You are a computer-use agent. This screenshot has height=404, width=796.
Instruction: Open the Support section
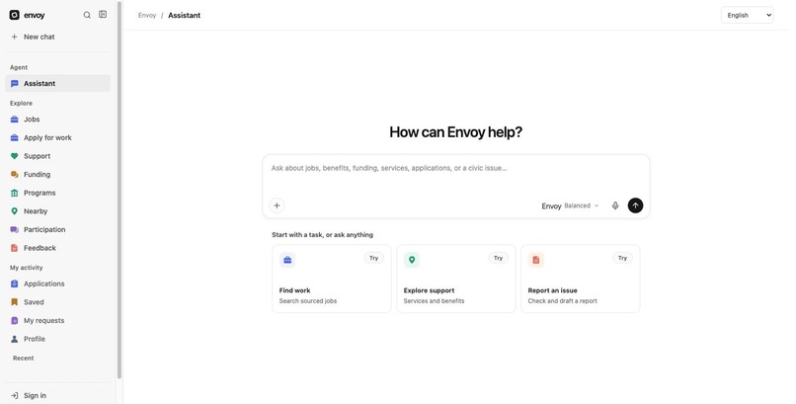58,156
